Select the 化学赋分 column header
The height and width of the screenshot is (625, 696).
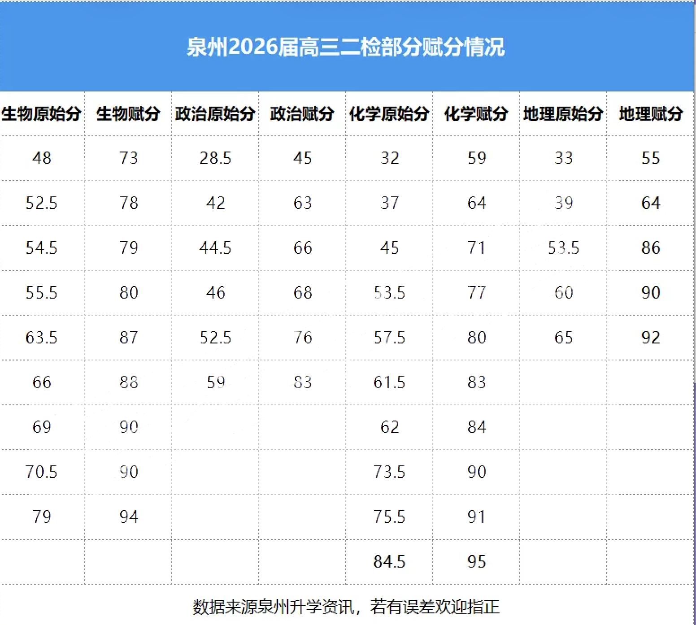click(x=476, y=115)
